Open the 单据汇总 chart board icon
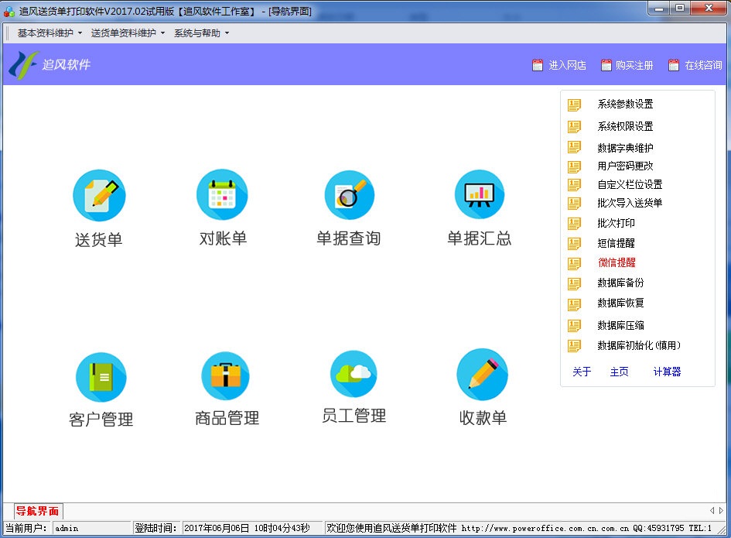 [x=479, y=195]
